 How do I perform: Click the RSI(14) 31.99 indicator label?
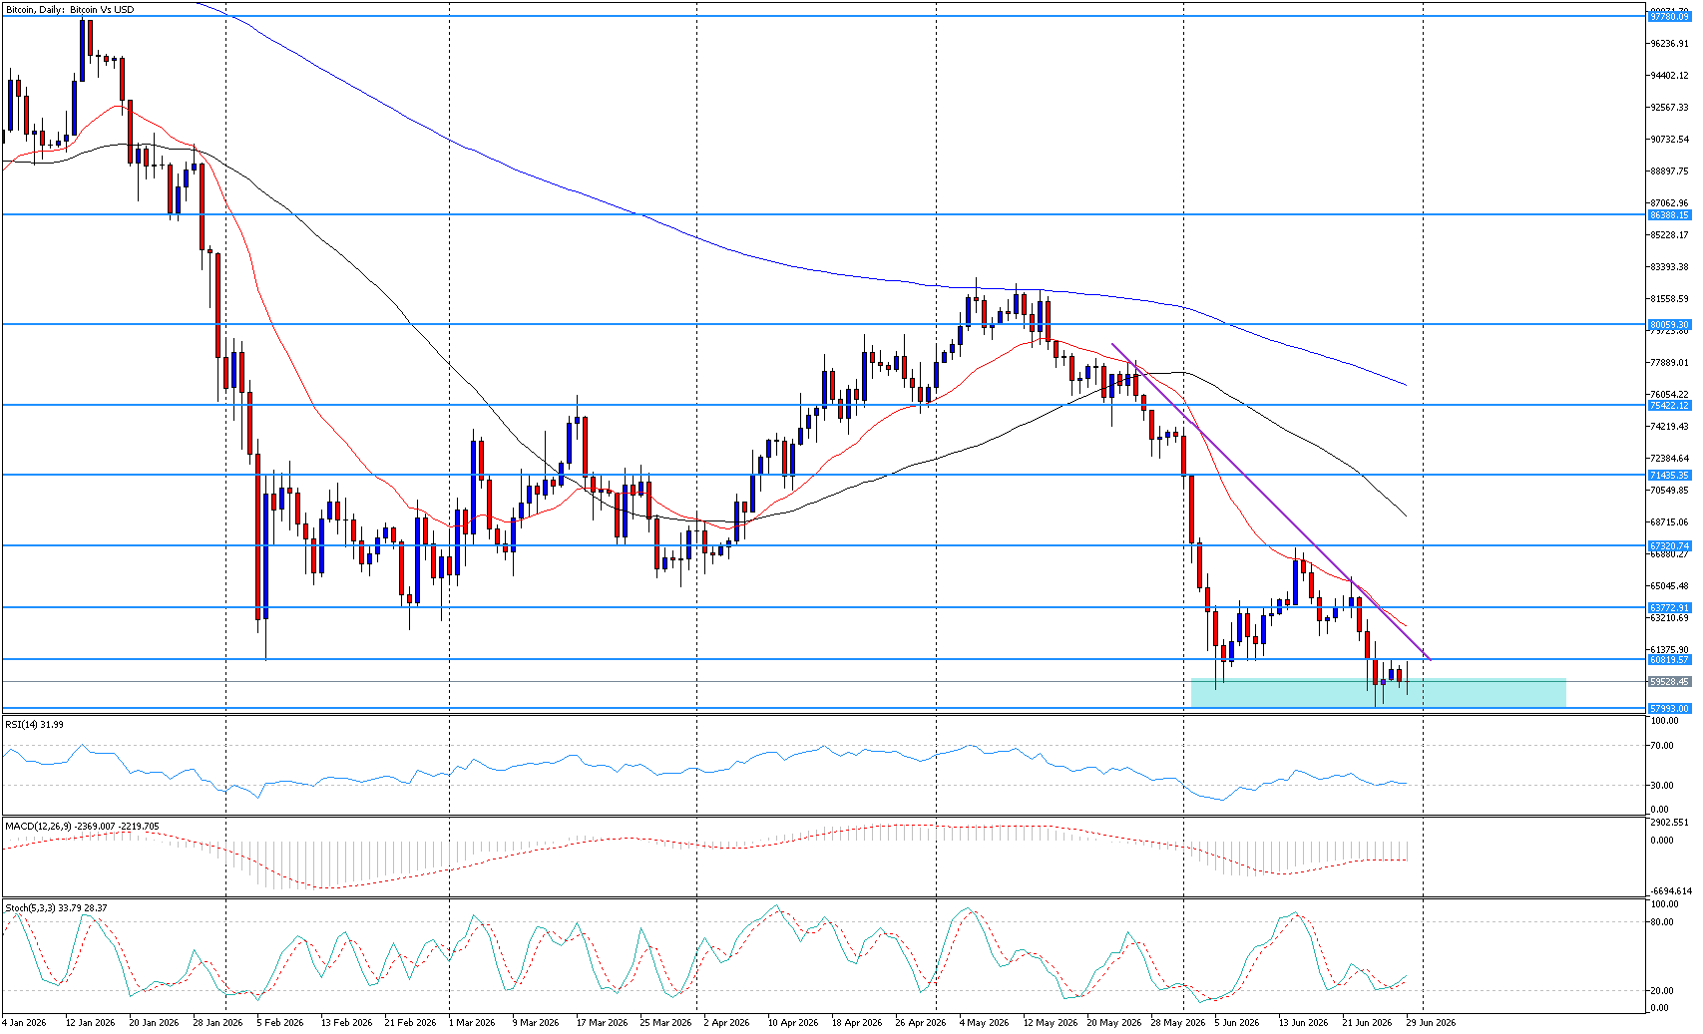point(34,725)
